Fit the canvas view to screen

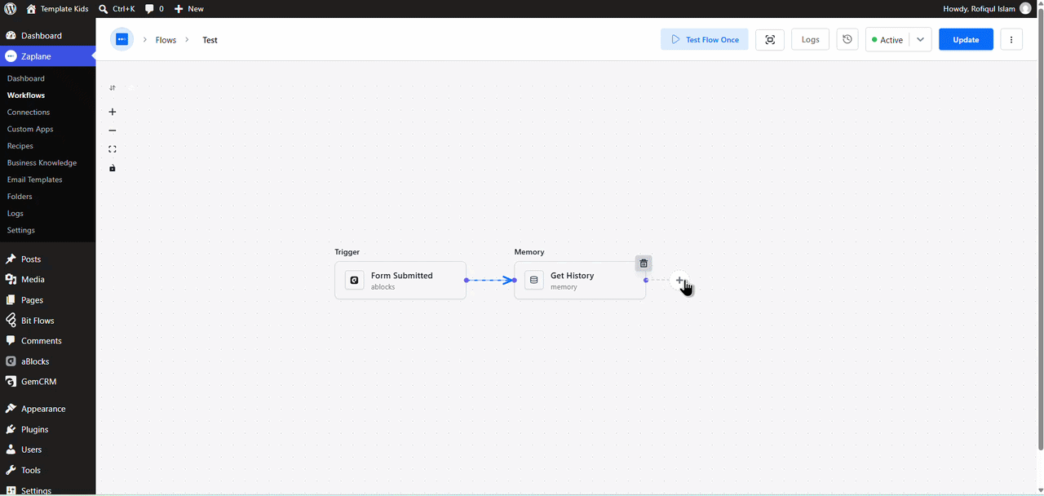(113, 149)
